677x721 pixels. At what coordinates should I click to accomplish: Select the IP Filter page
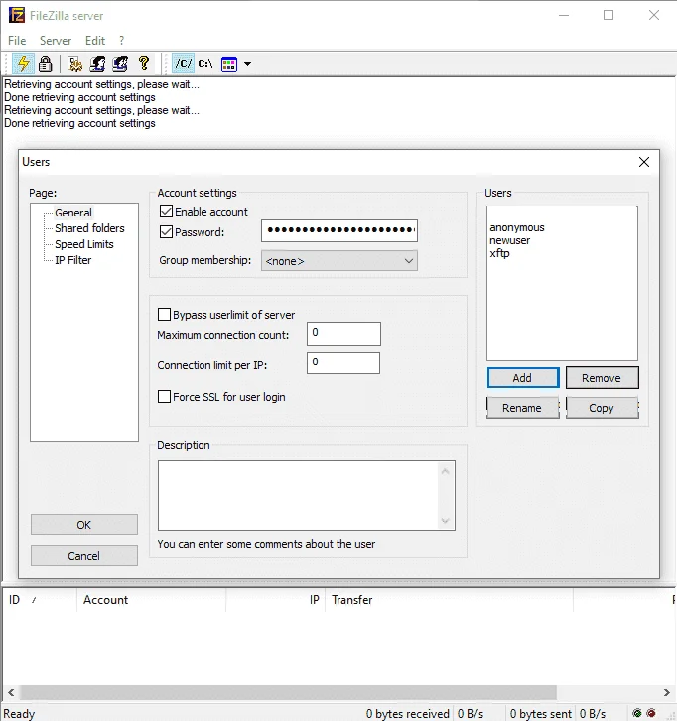point(73,260)
